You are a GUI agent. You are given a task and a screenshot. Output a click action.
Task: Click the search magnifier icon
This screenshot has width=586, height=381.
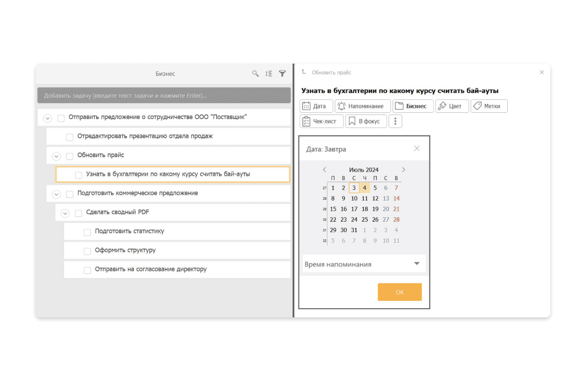(255, 73)
